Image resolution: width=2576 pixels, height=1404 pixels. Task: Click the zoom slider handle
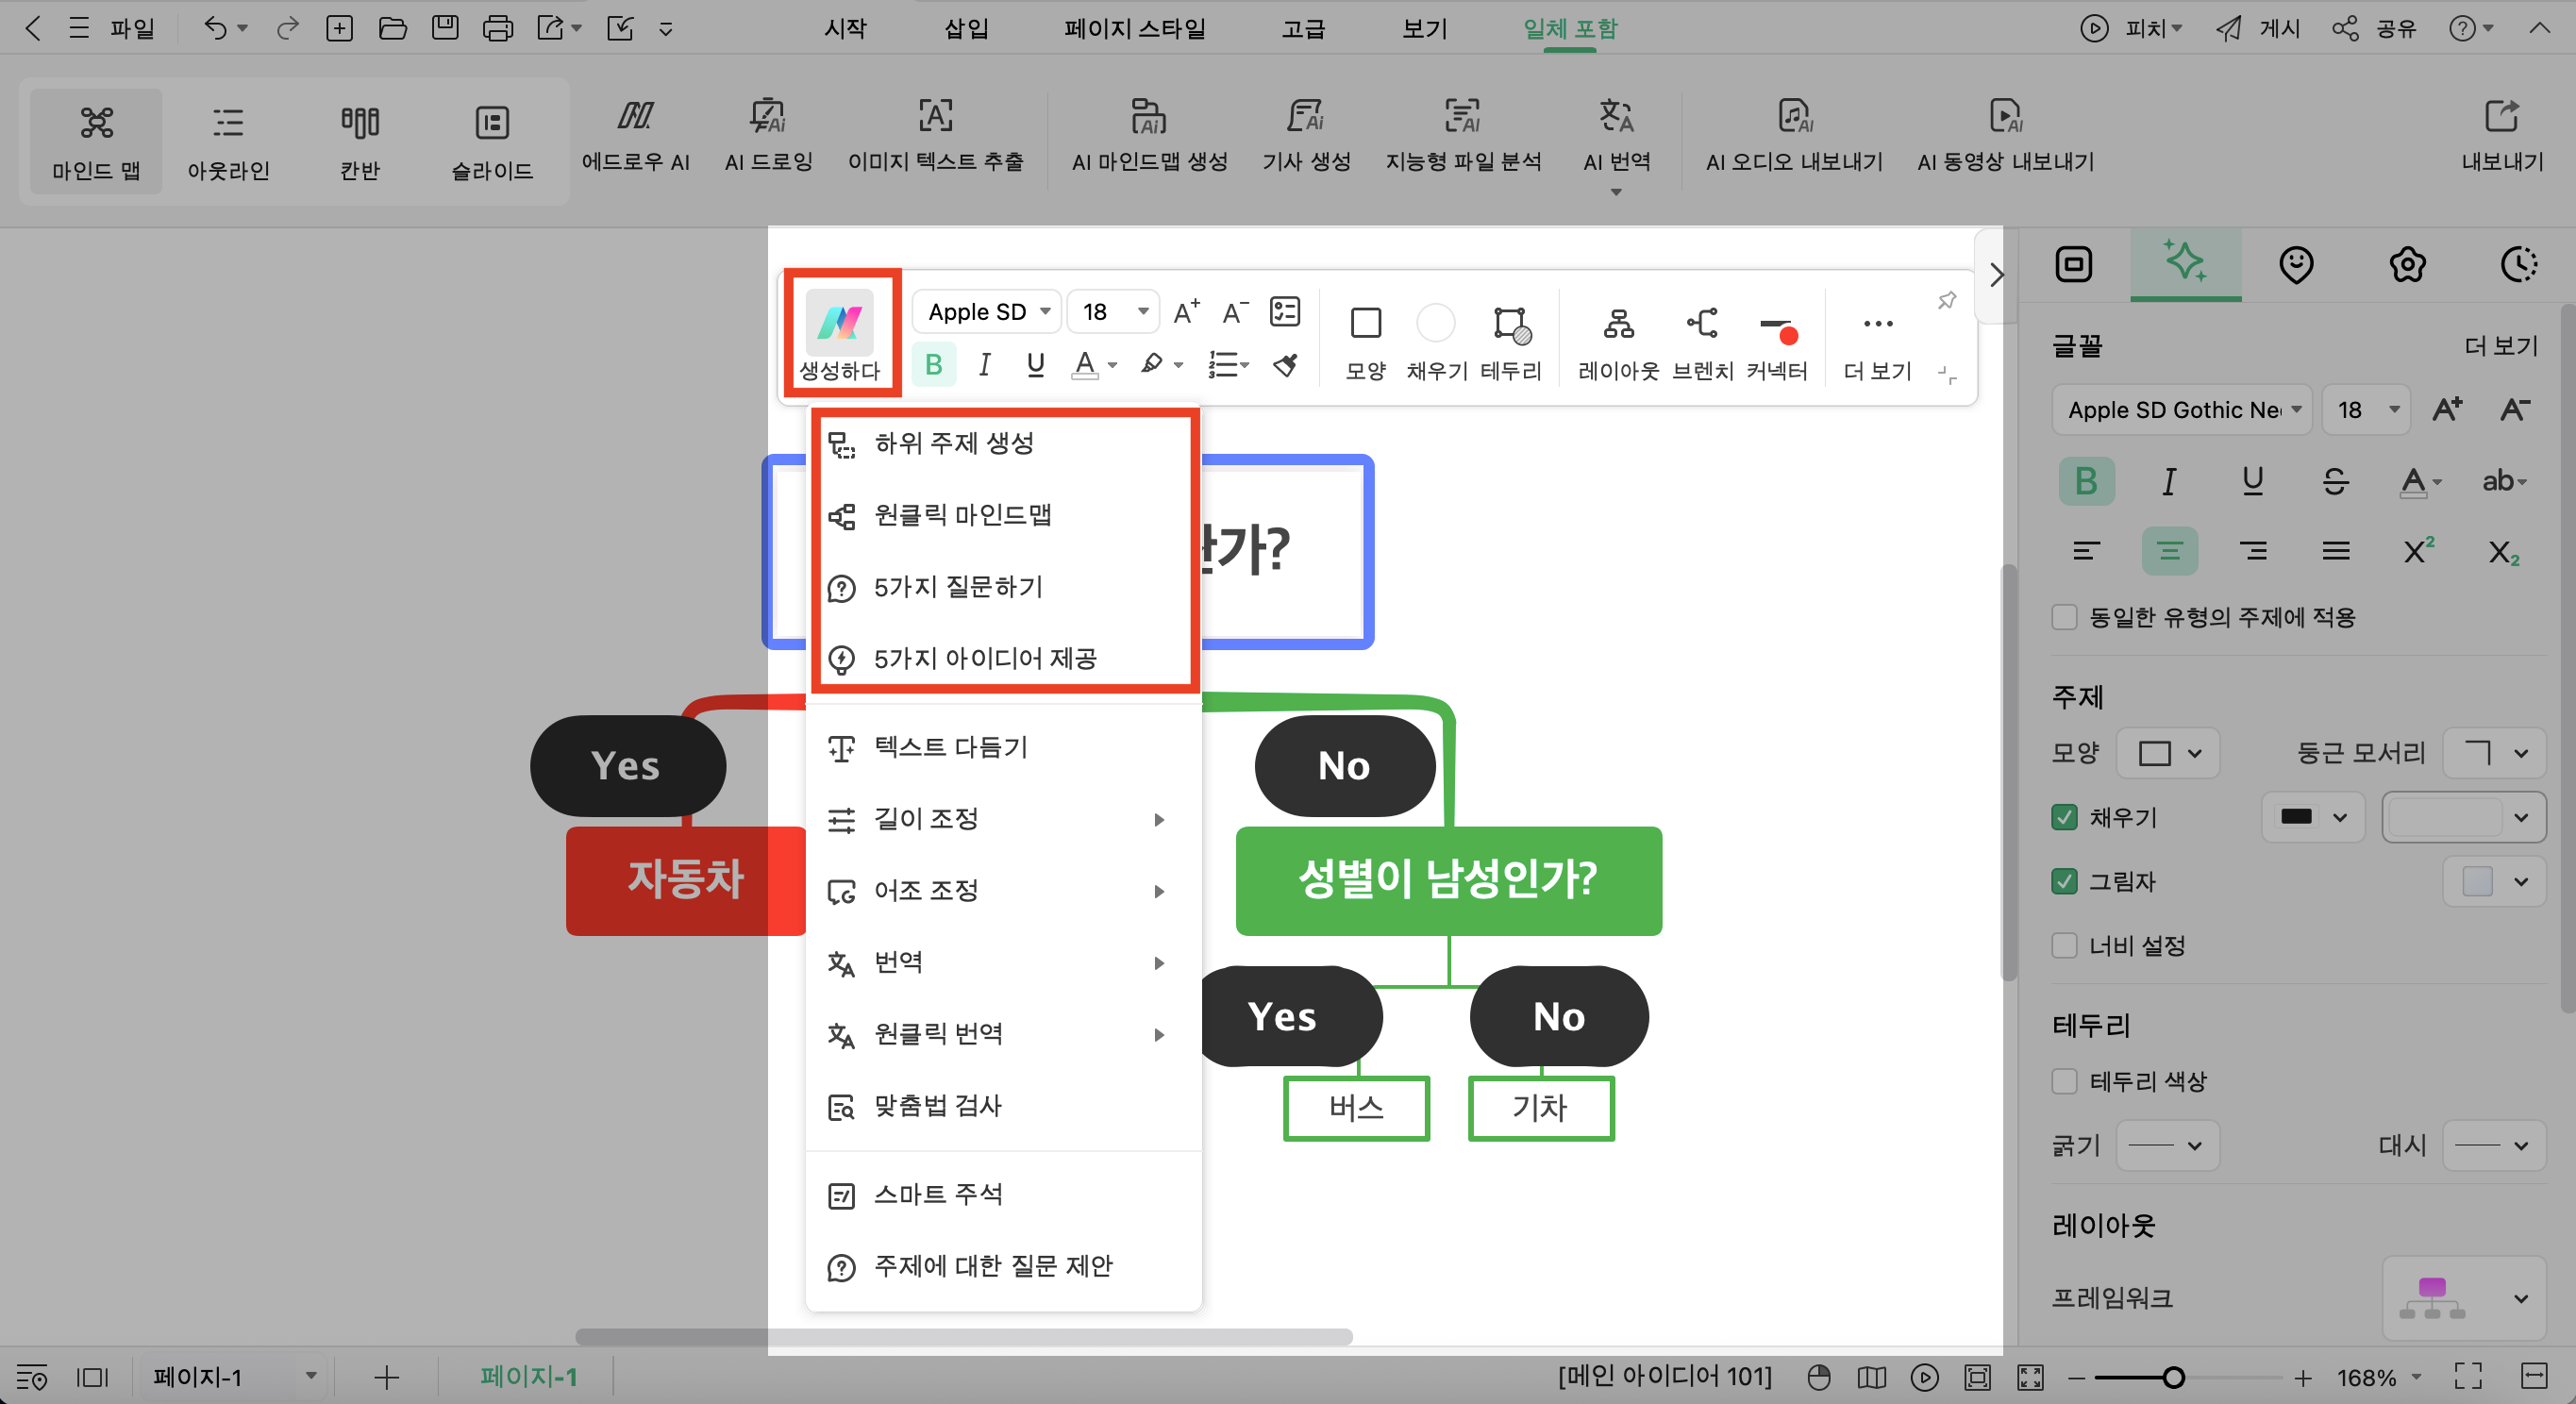pos(2172,1378)
